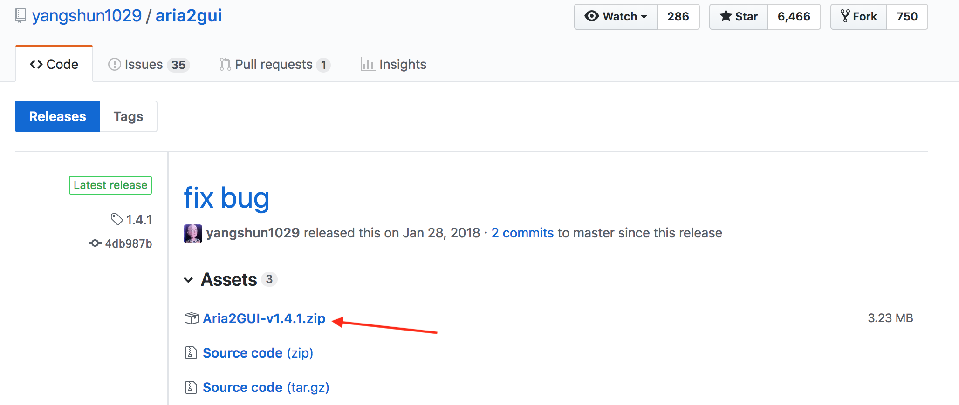Select the Releases button
Image resolution: width=959 pixels, height=405 pixels.
(x=57, y=116)
